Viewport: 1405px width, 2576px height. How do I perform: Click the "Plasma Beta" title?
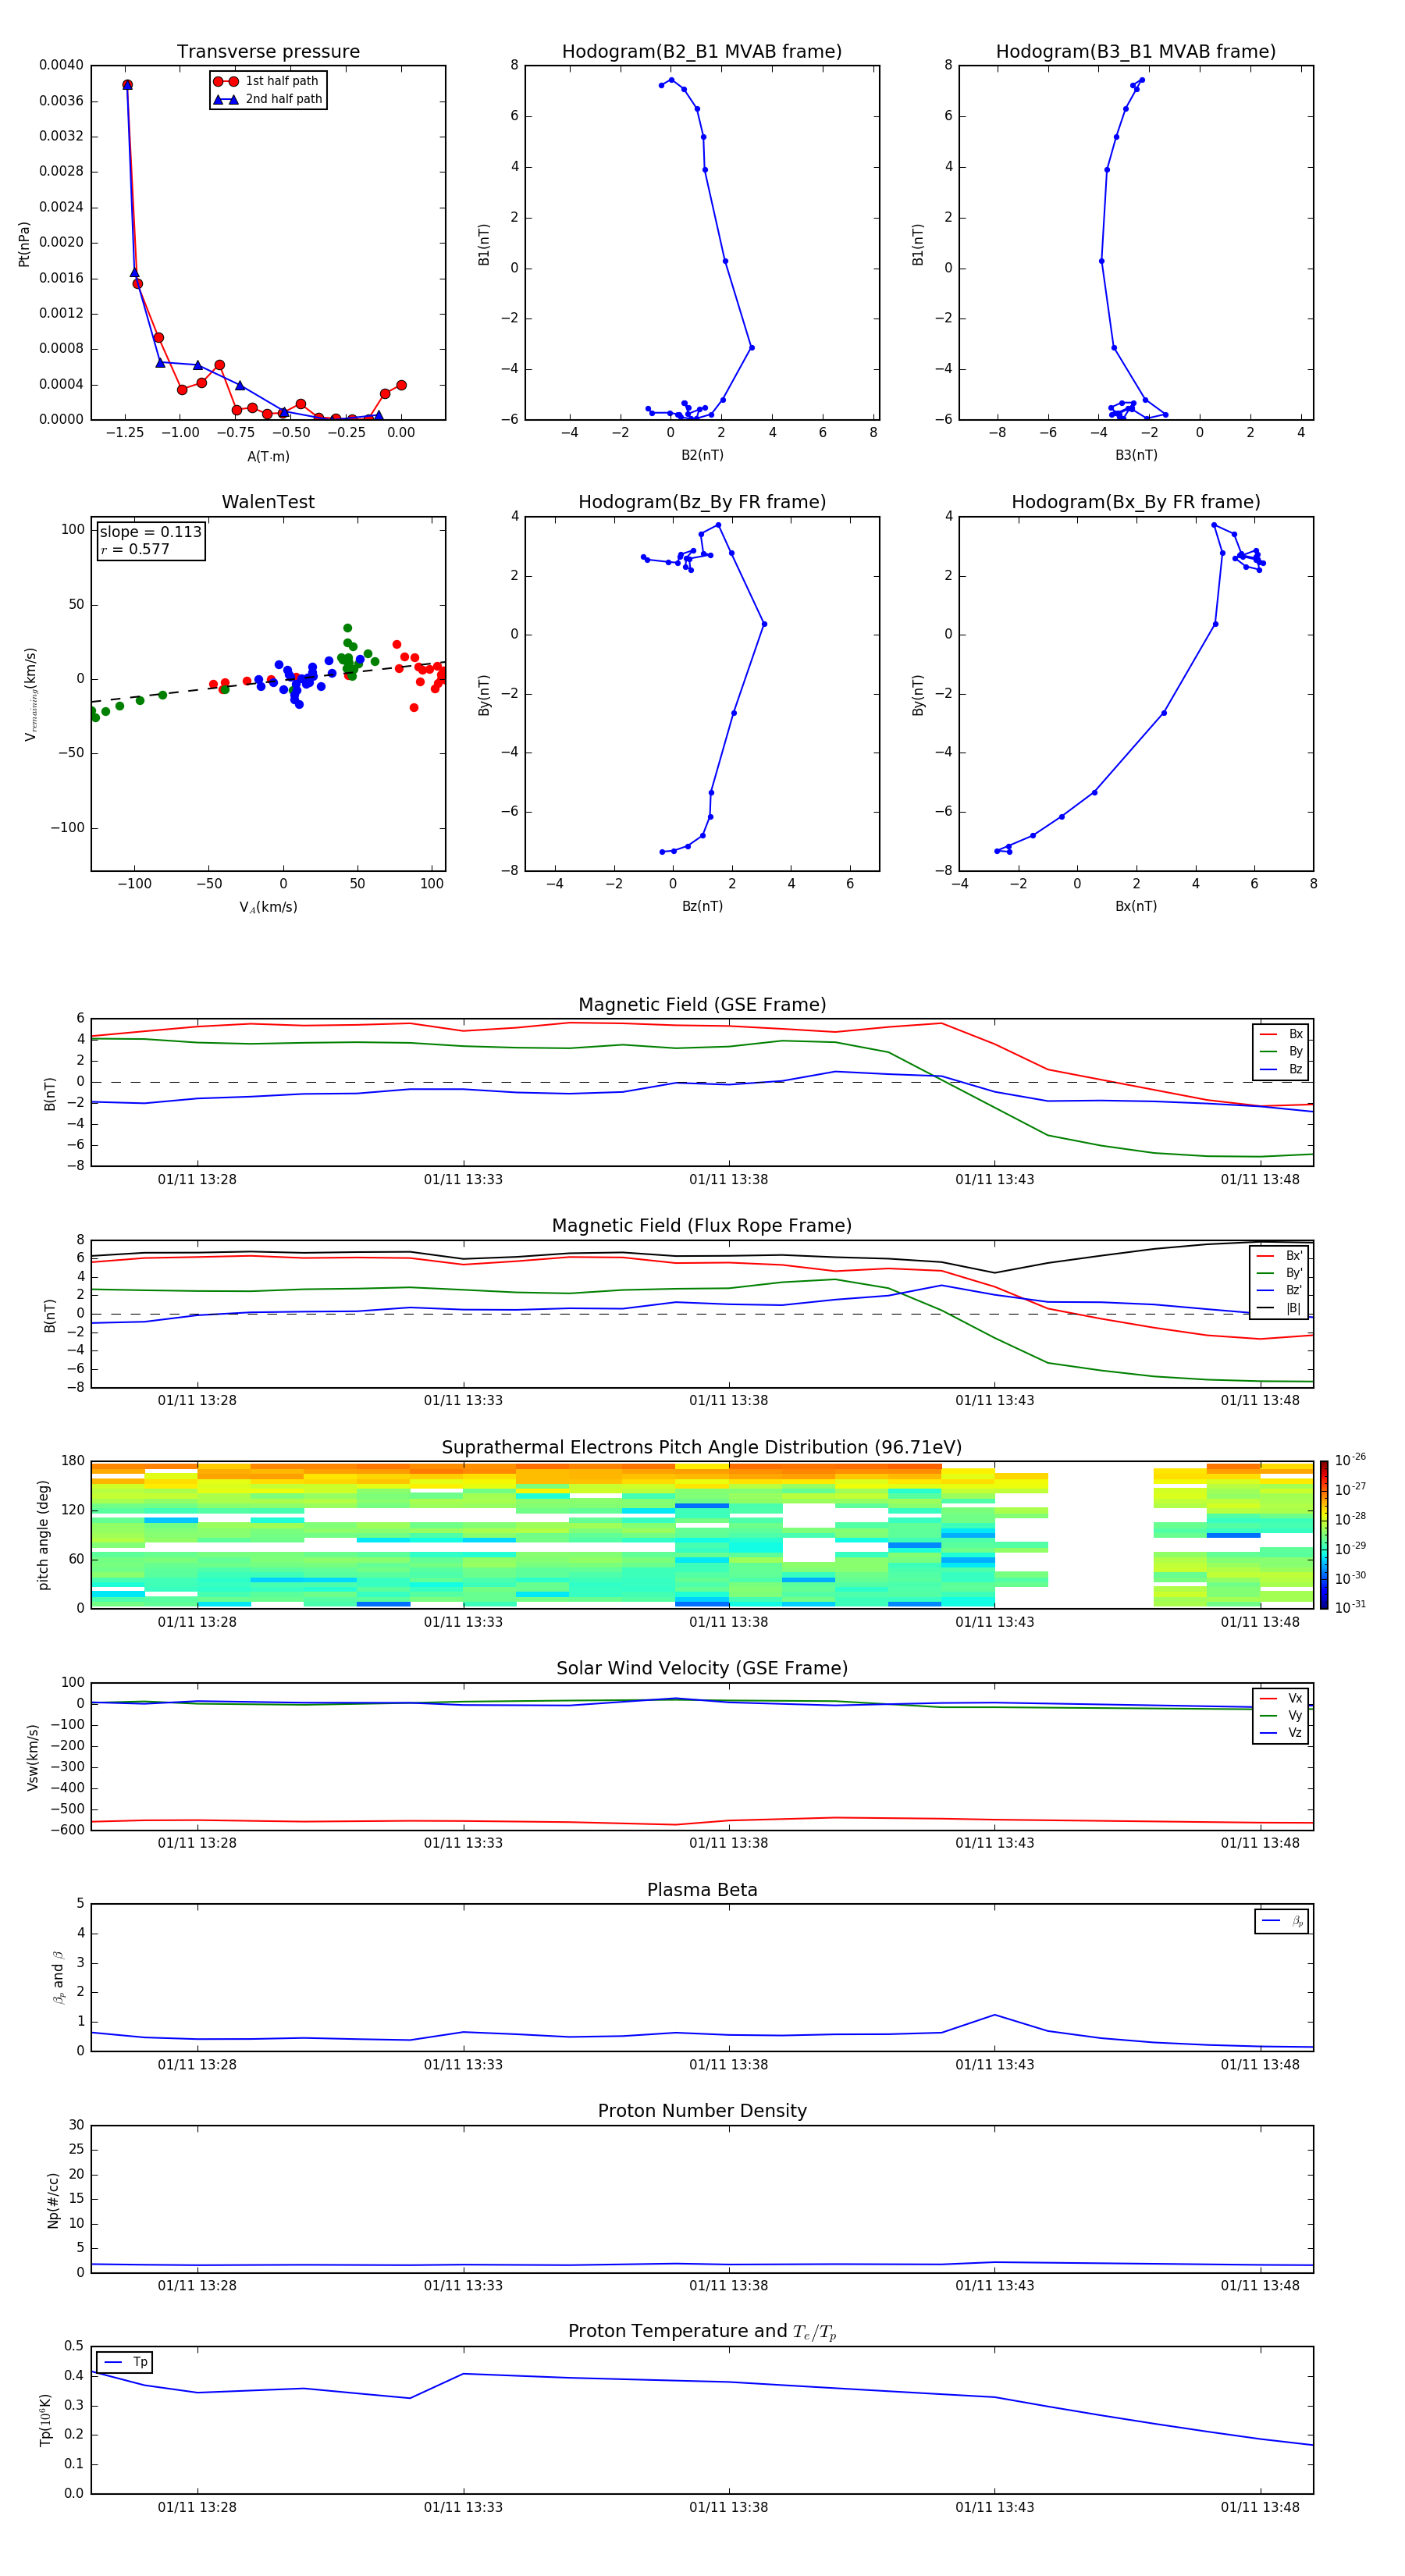[702, 1891]
